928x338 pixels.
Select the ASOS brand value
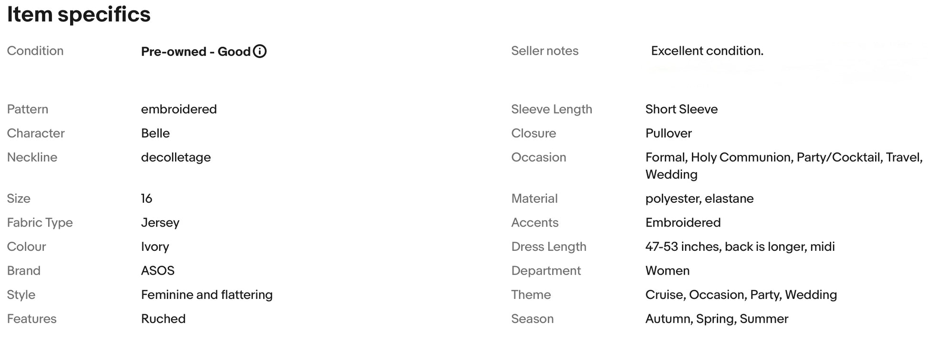tap(158, 271)
